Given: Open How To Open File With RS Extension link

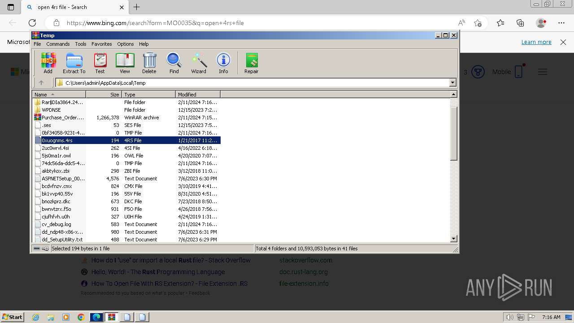Looking at the screenshot, I should point(170,284).
